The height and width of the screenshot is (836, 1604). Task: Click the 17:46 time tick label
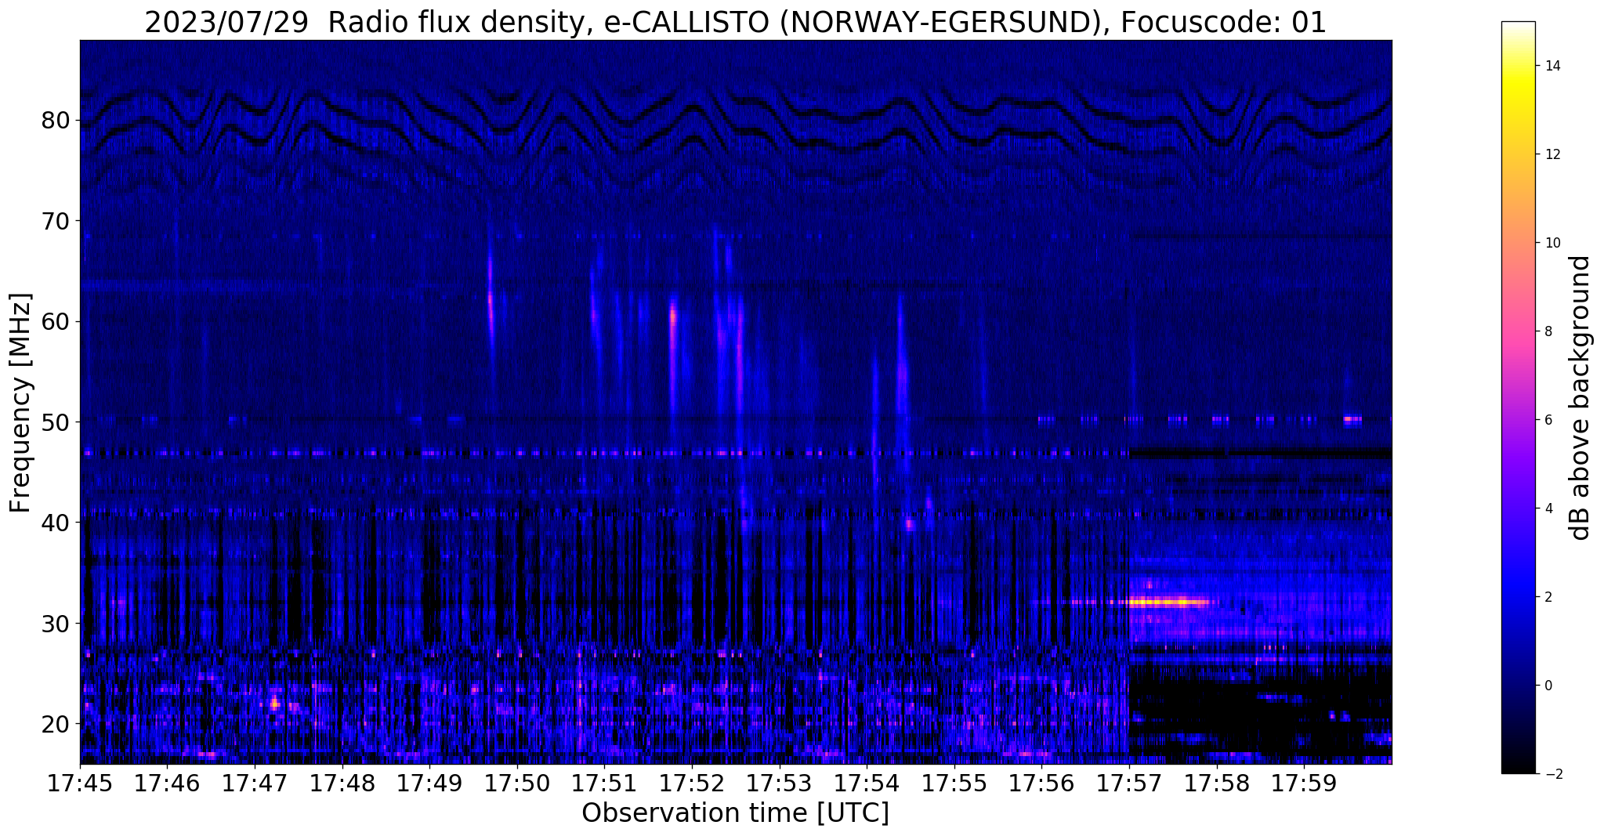pos(167,784)
